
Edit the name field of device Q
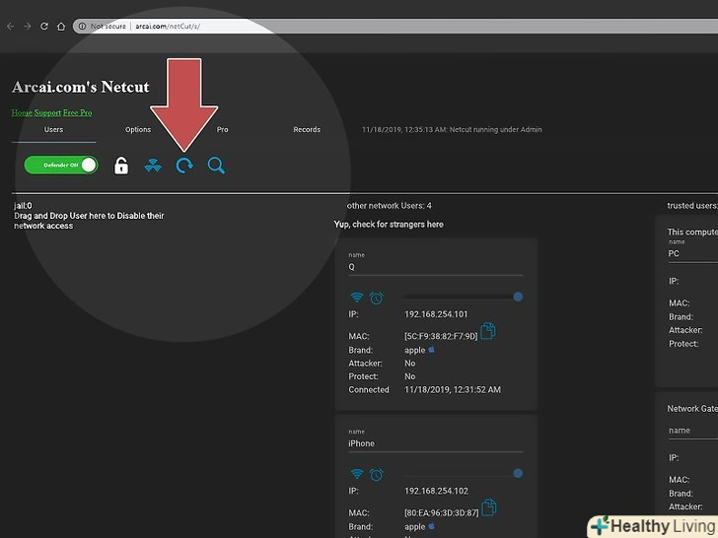tap(436, 267)
